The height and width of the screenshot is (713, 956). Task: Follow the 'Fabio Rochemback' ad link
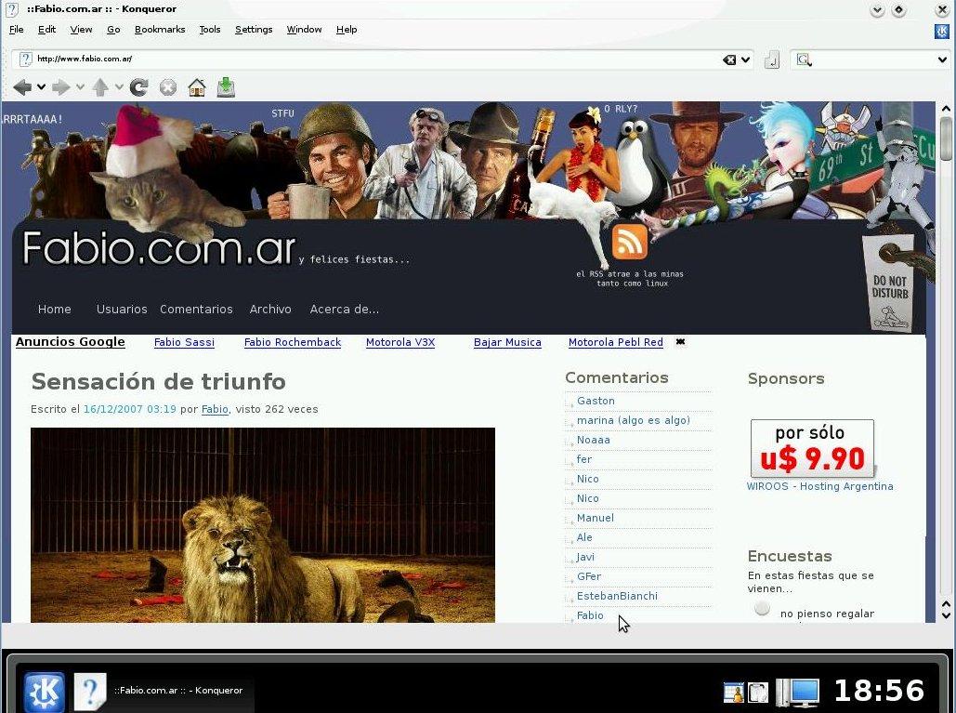pyautogui.click(x=293, y=342)
